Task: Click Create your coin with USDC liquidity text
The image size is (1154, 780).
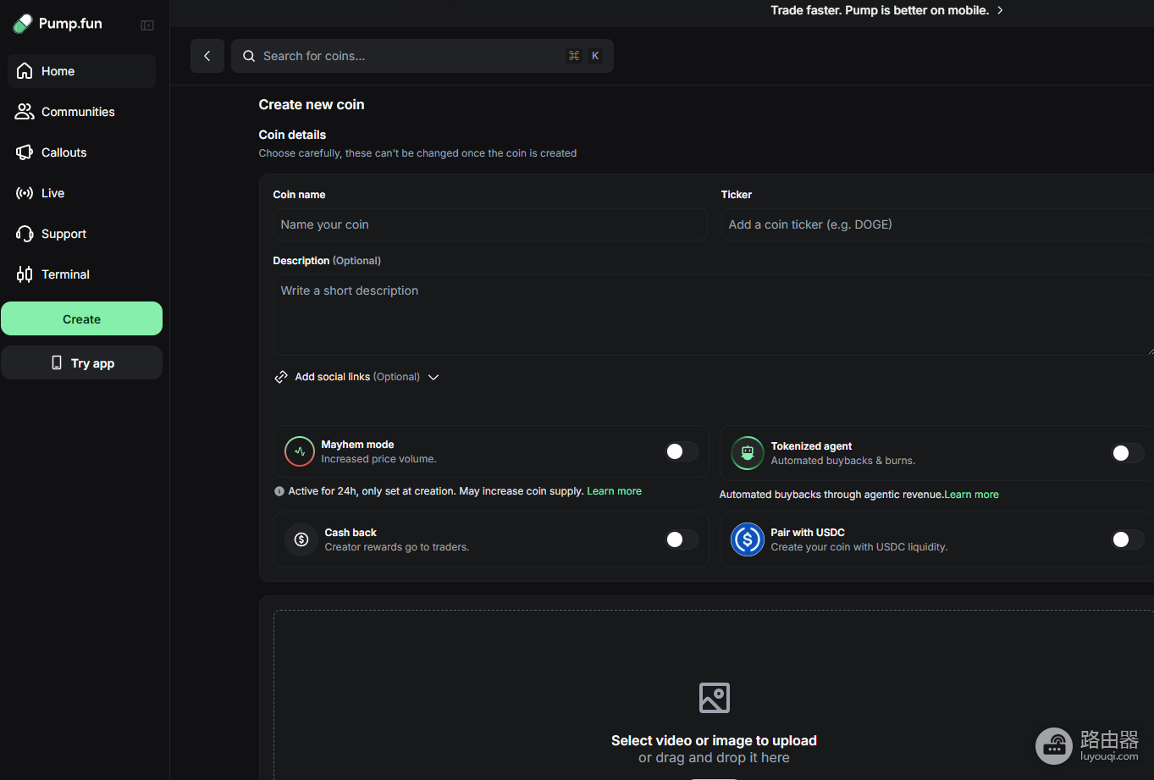Action: click(x=859, y=547)
